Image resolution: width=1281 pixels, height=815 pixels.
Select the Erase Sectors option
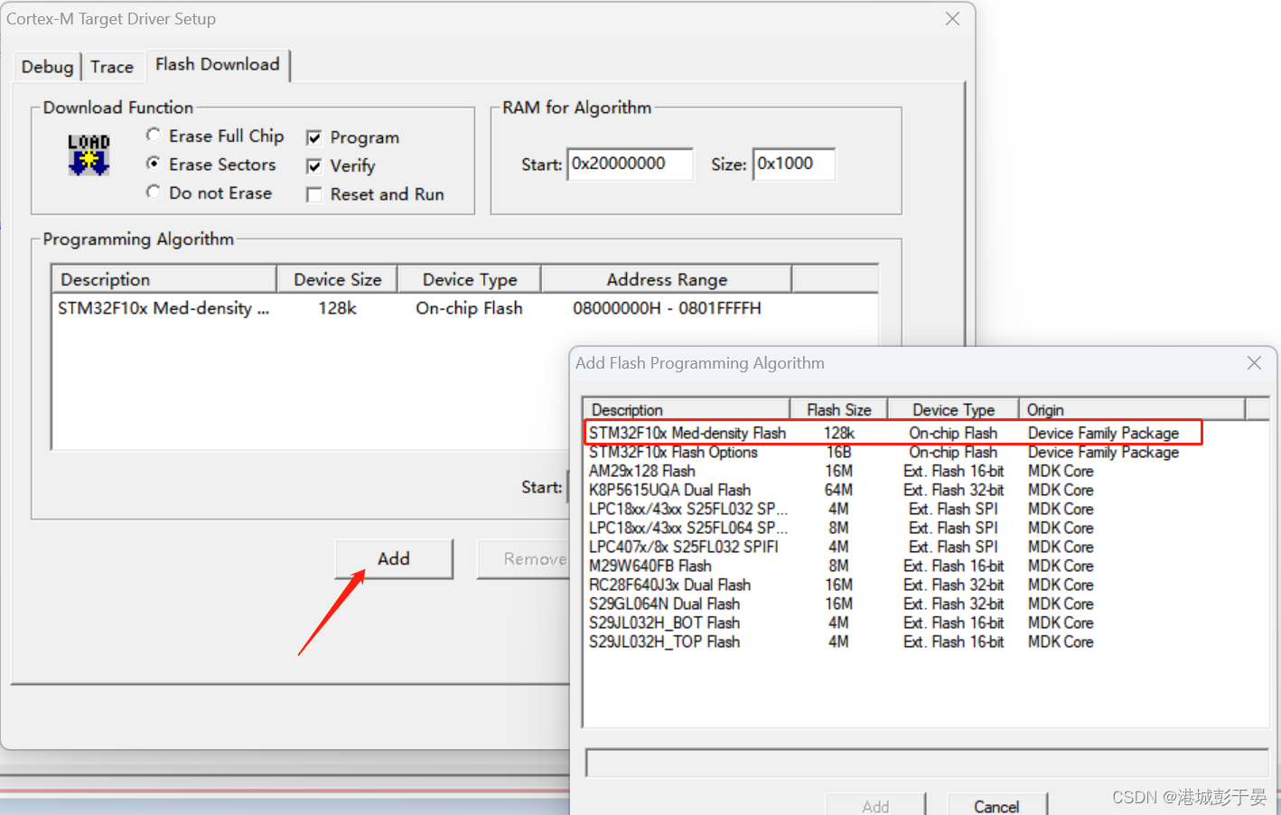154,164
